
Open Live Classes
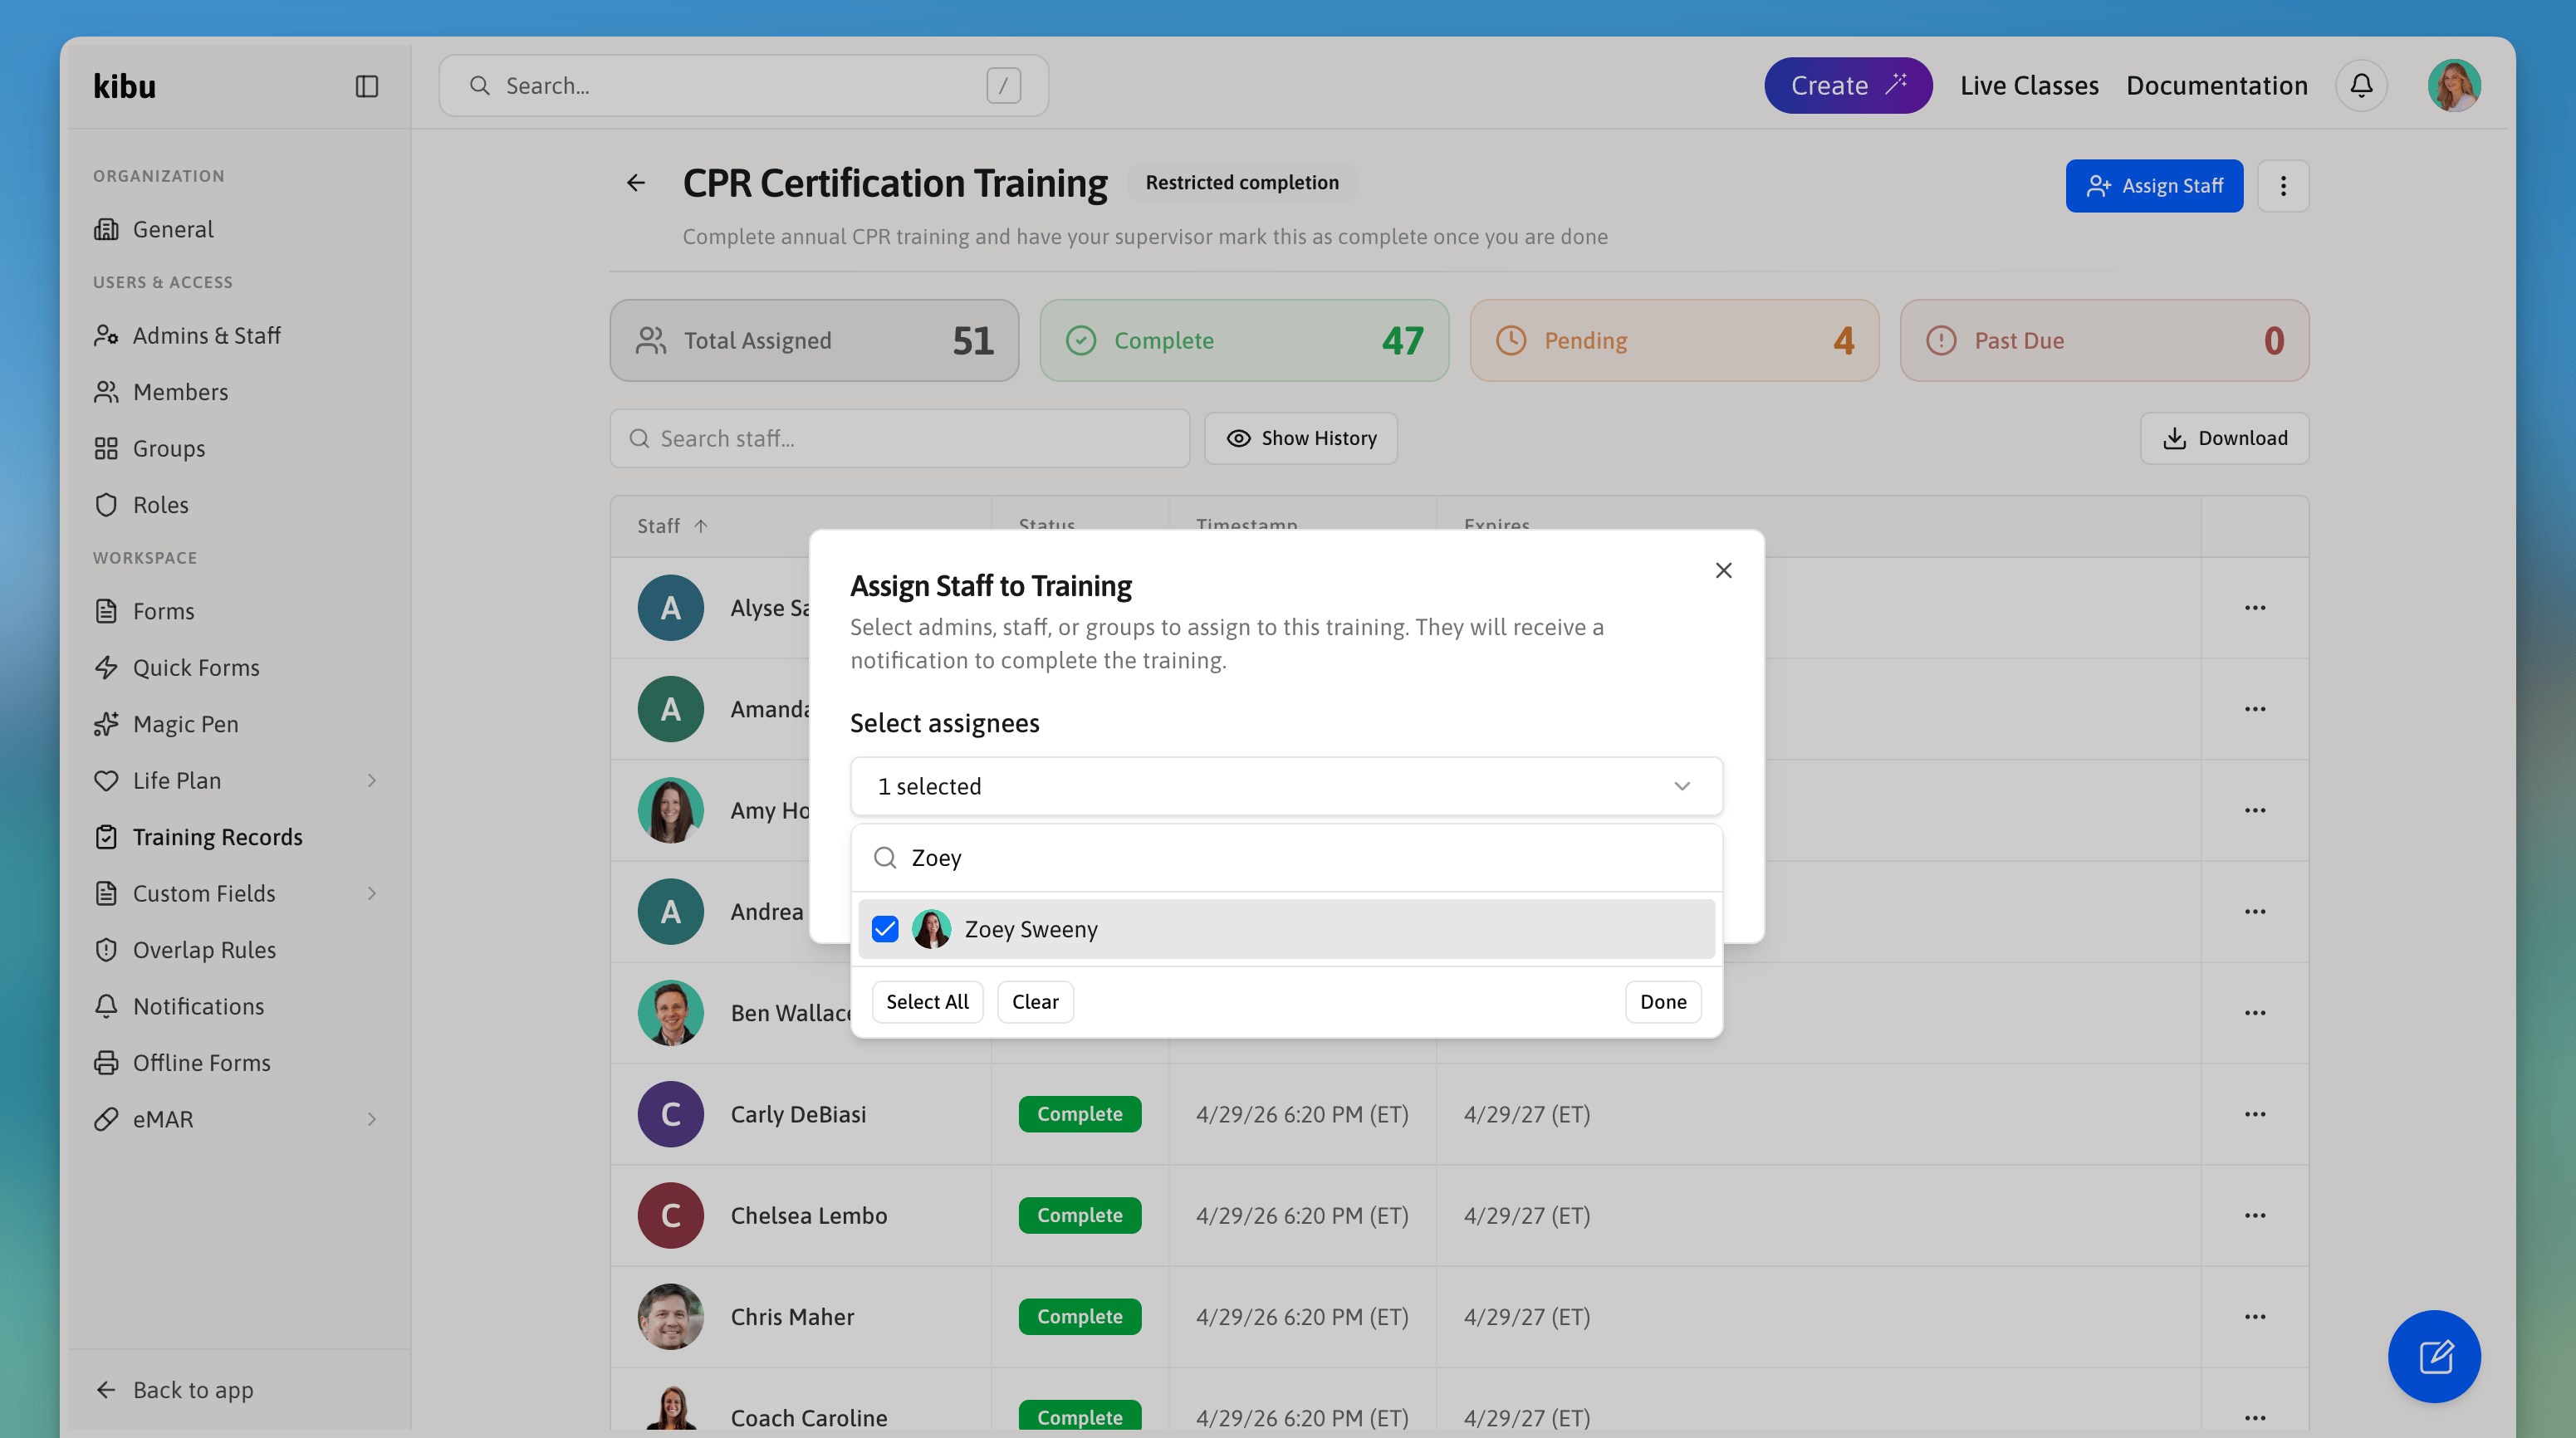coord(2029,86)
